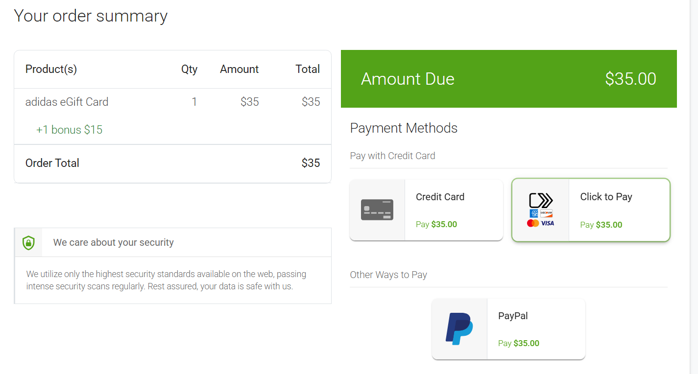Click the page's vertical scrollbar
Viewport: 698px width, 374px height.
(x=694, y=186)
